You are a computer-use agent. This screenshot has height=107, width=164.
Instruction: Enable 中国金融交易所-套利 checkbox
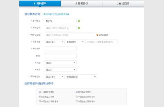[x=76, y=101]
